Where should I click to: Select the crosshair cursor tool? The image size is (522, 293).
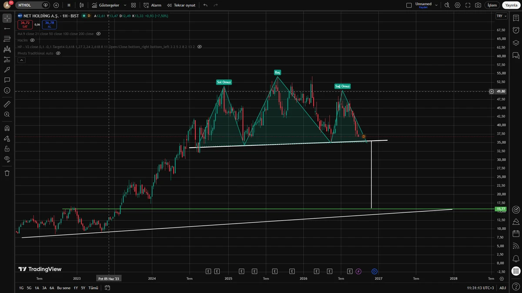(x=7, y=18)
